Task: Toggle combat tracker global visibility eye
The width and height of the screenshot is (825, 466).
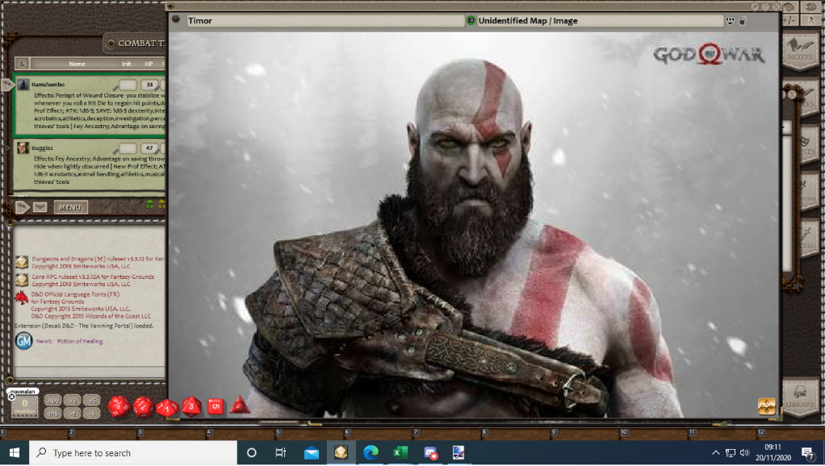Action: (x=22, y=64)
